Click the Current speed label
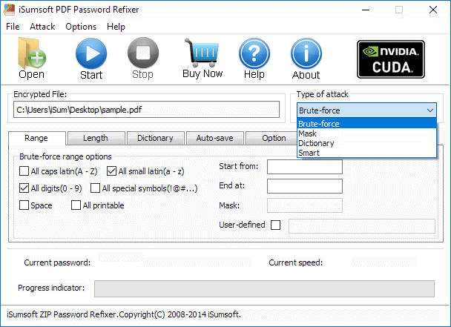 [296, 262]
